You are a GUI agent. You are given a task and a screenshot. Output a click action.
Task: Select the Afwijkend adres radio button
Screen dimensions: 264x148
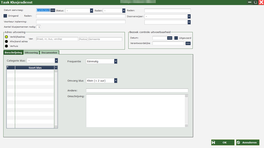click(6, 42)
